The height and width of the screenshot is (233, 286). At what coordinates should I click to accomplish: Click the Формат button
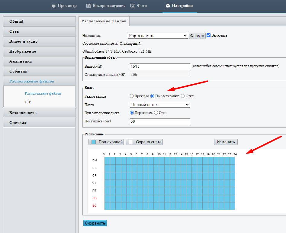(x=197, y=36)
